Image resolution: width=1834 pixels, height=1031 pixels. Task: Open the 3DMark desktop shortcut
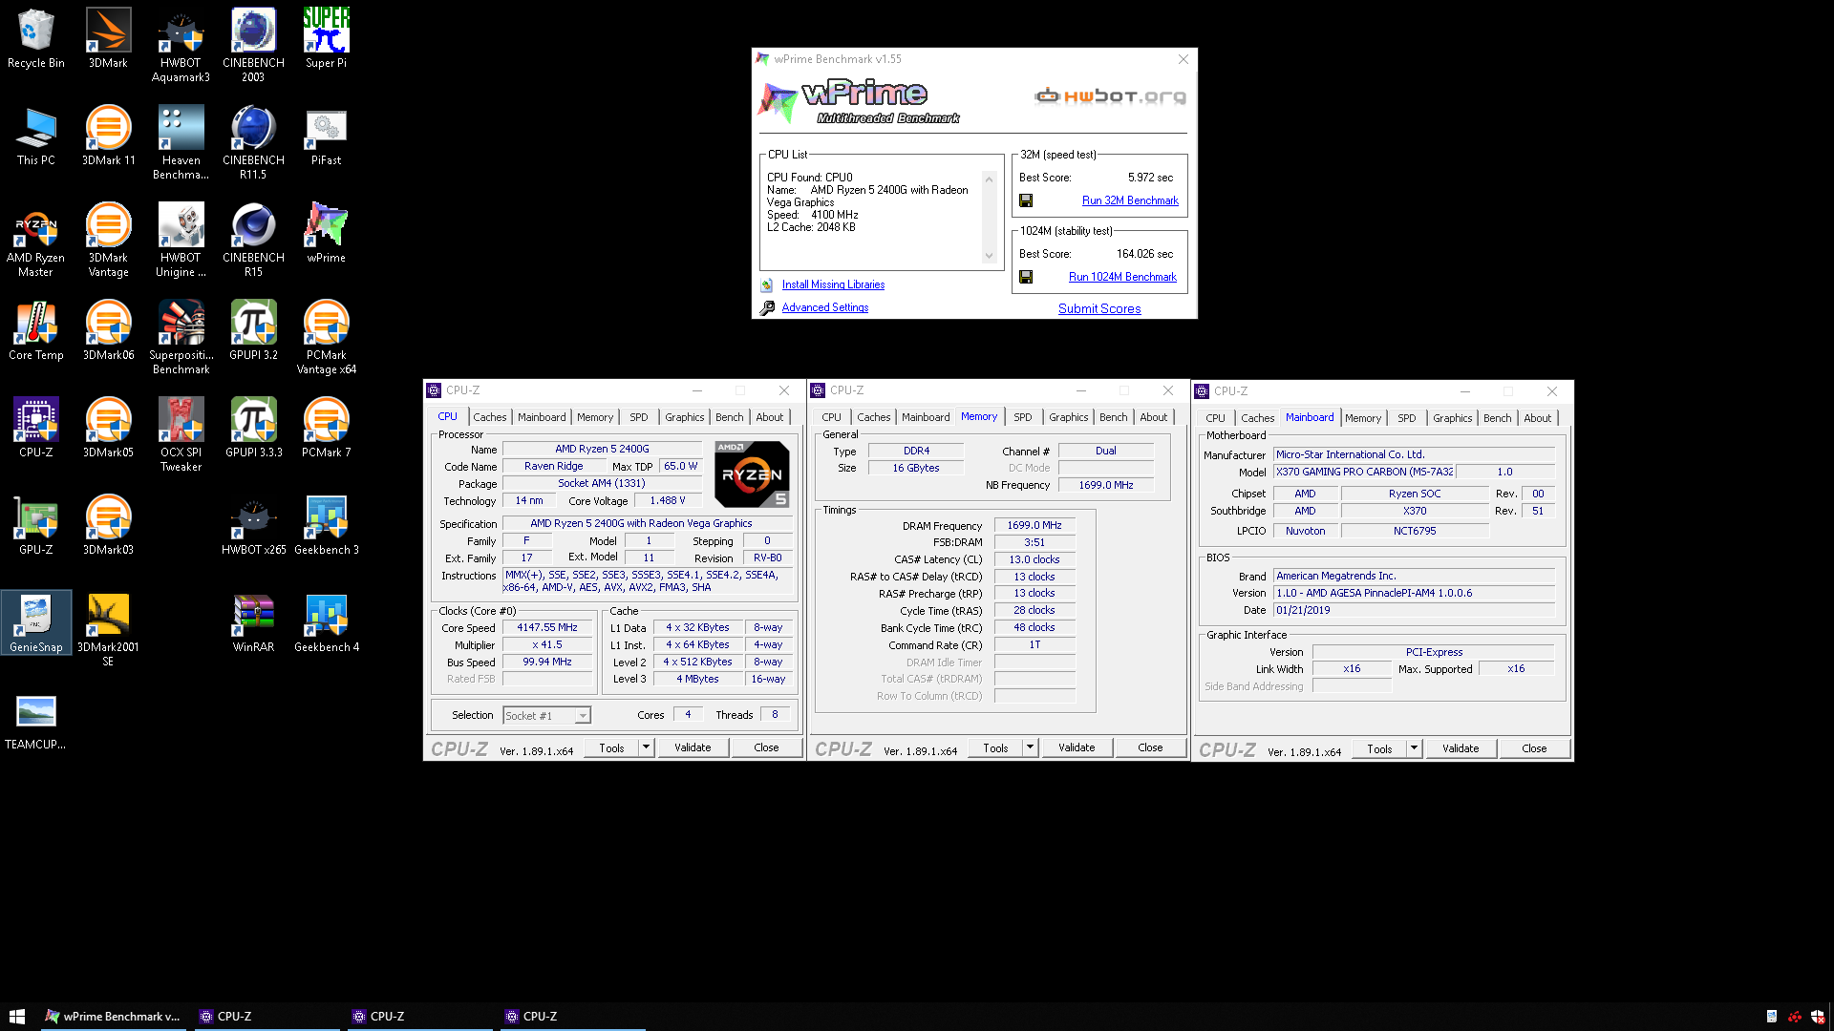pyautogui.click(x=108, y=39)
